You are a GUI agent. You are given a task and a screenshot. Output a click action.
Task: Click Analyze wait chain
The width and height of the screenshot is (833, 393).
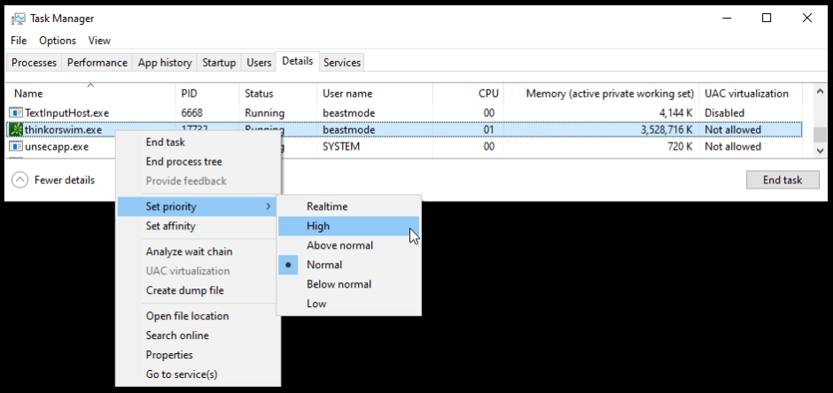pos(197,251)
